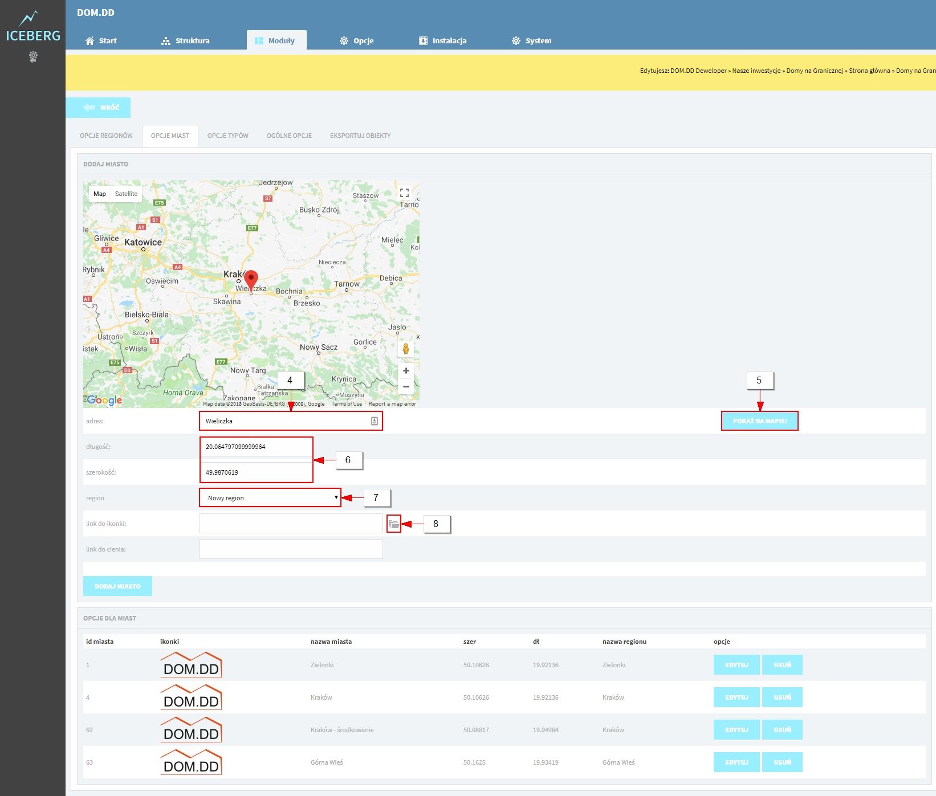Click the długość input field
The image size is (936, 796).
256,447
